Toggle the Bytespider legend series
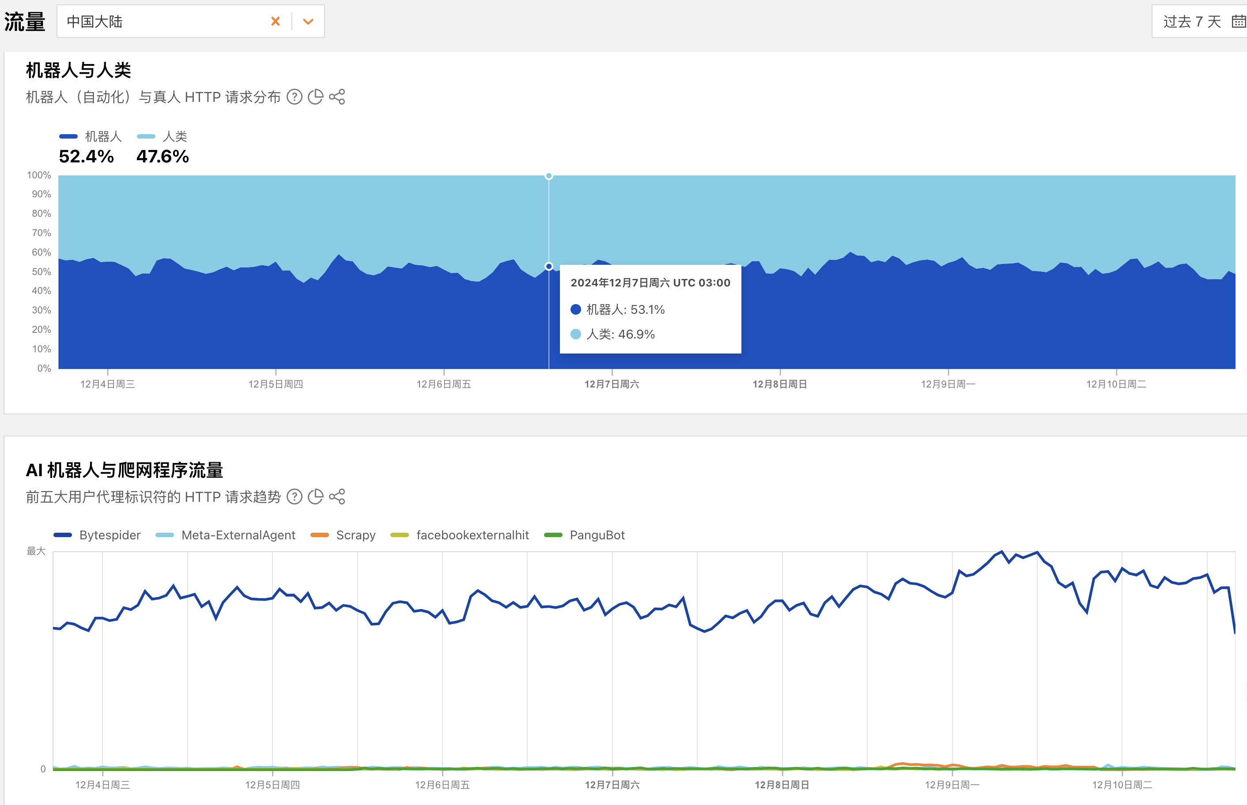 (x=97, y=535)
